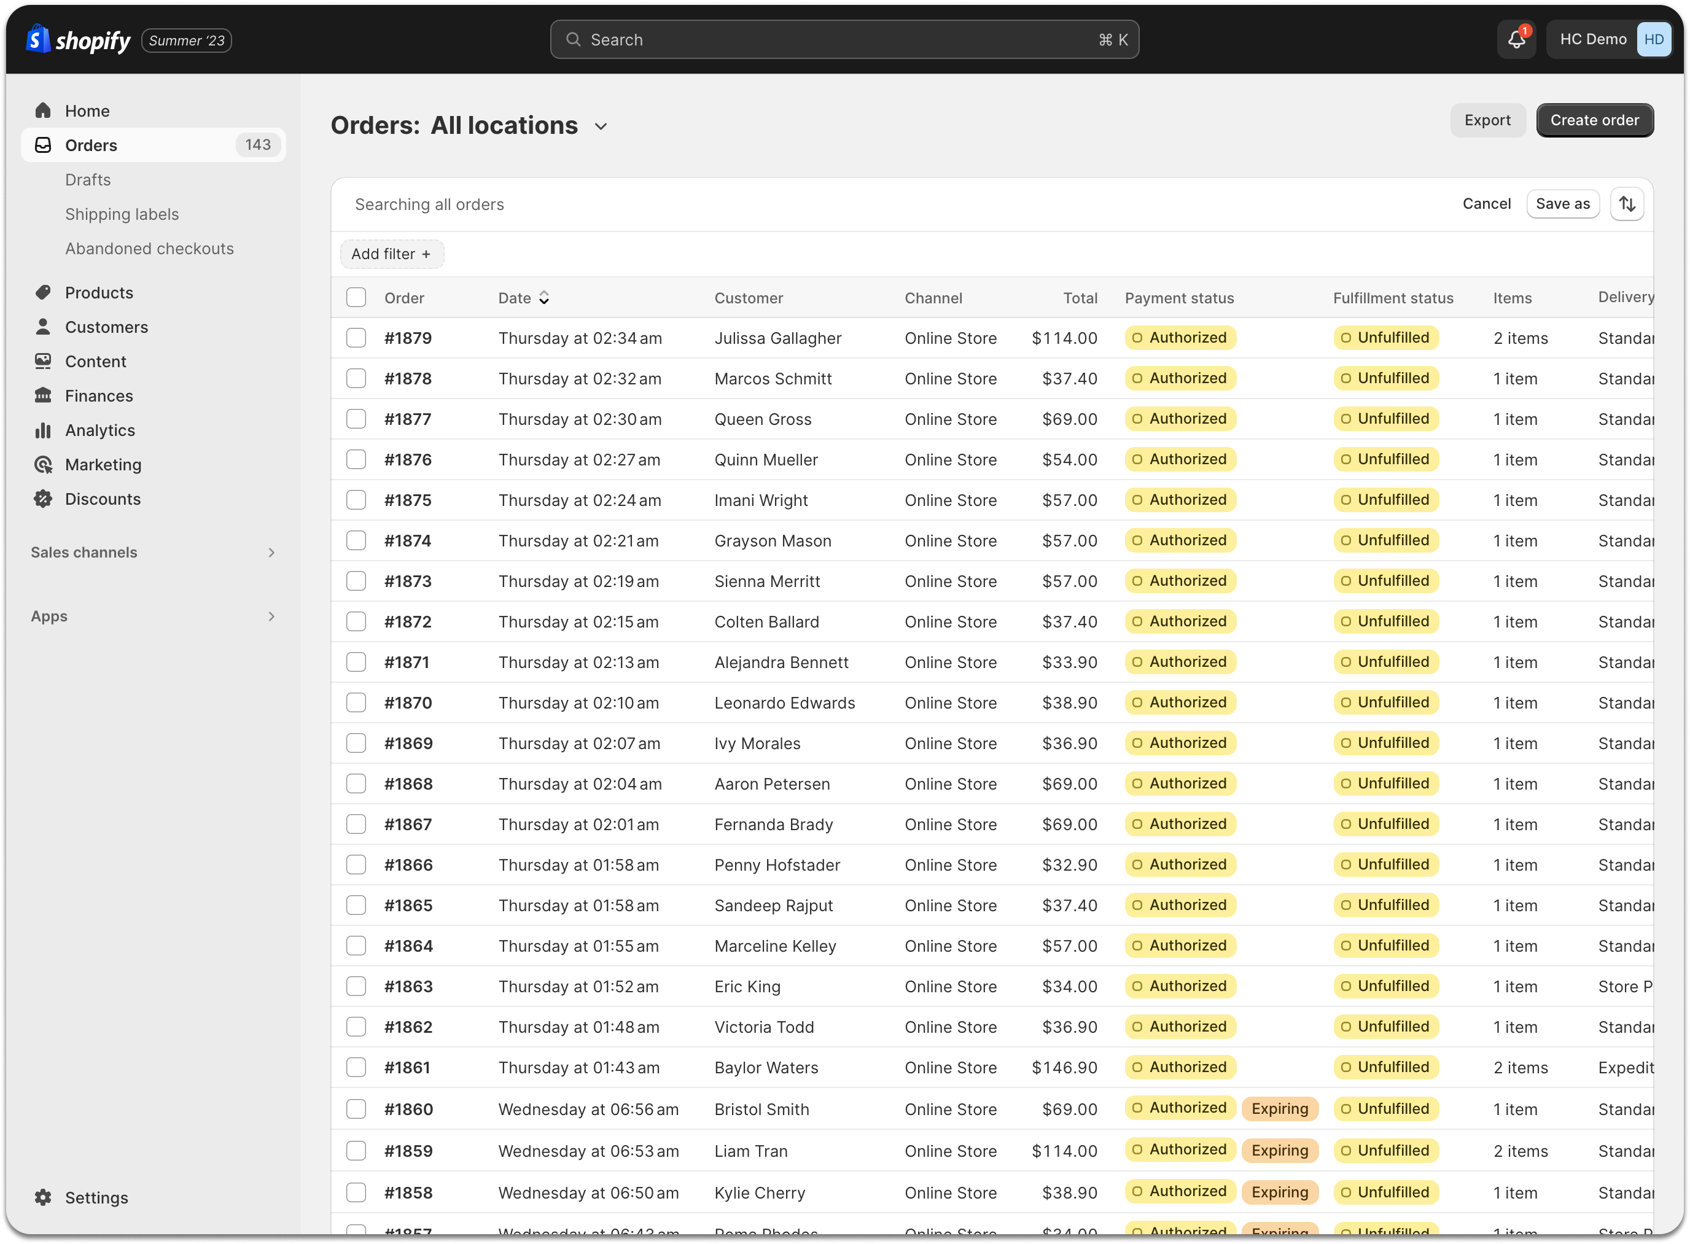Open Marketing via the target icon
This screenshot has width=1690, height=1244.
pos(43,465)
